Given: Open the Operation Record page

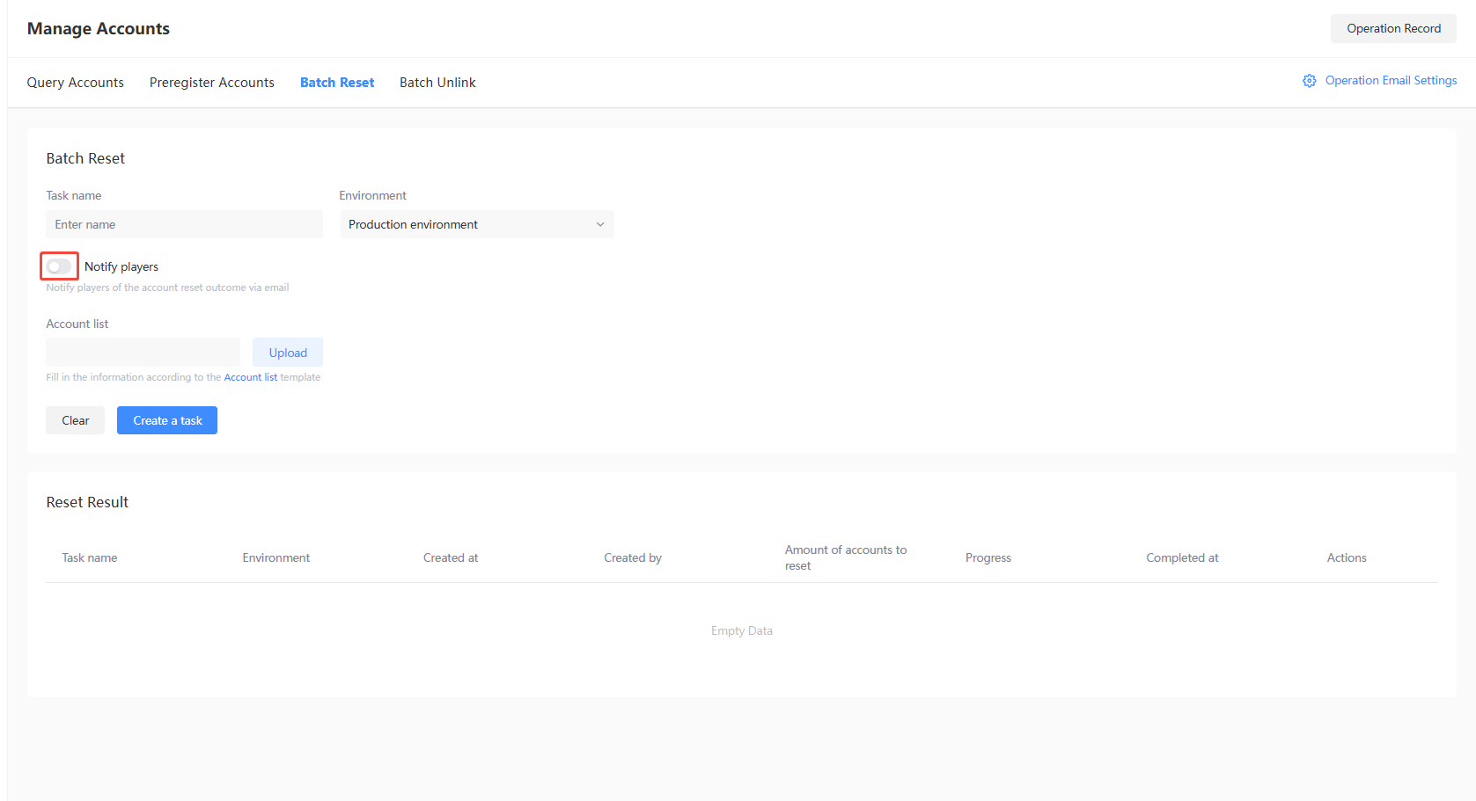Looking at the screenshot, I should (x=1393, y=28).
